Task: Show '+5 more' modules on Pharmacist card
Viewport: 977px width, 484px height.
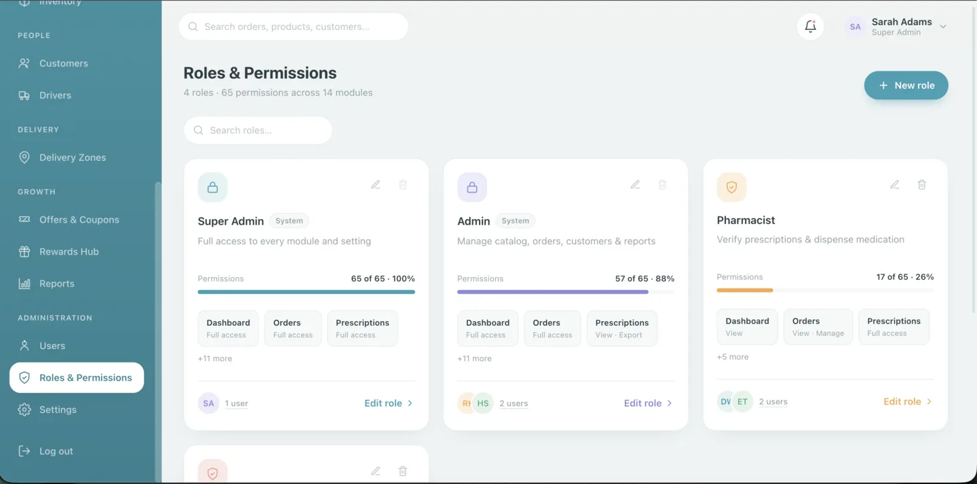Action: point(733,357)
